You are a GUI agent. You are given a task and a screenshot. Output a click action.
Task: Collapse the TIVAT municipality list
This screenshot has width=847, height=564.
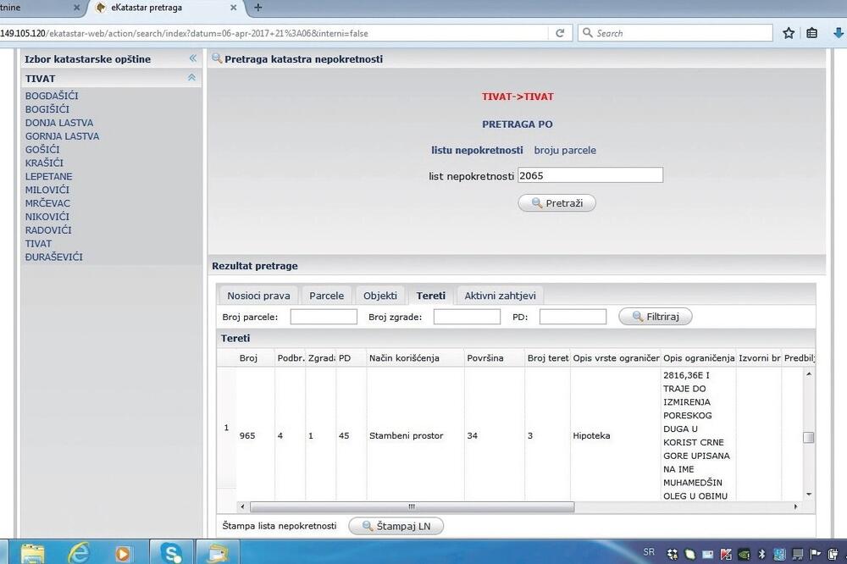pyautogui.click(x=192, y=78)
